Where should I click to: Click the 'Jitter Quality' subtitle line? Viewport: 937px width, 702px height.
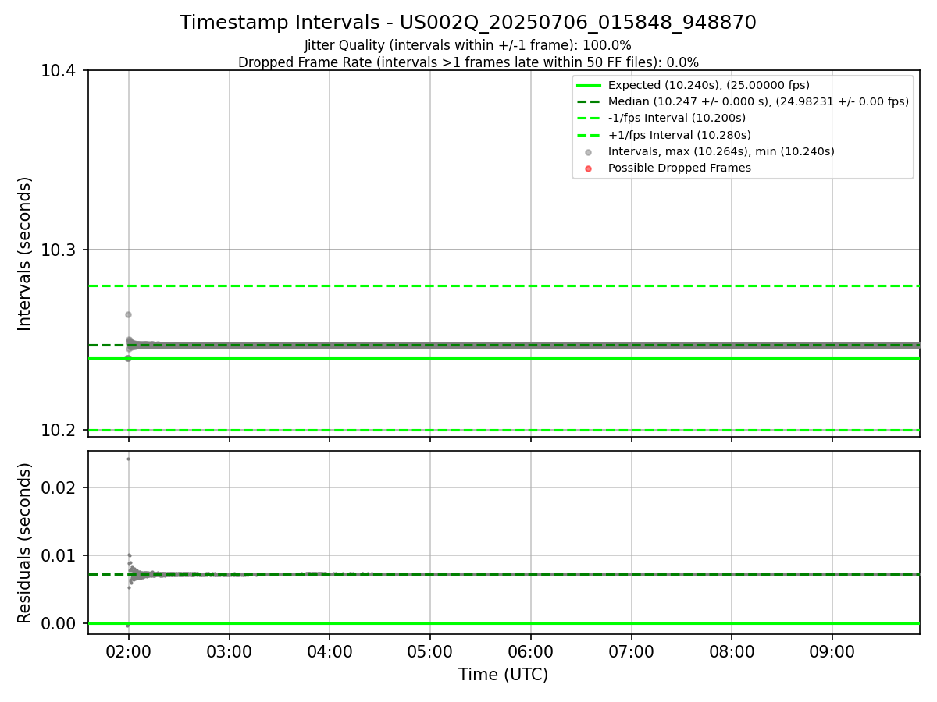pyautogui.click(x=468, y=46)
